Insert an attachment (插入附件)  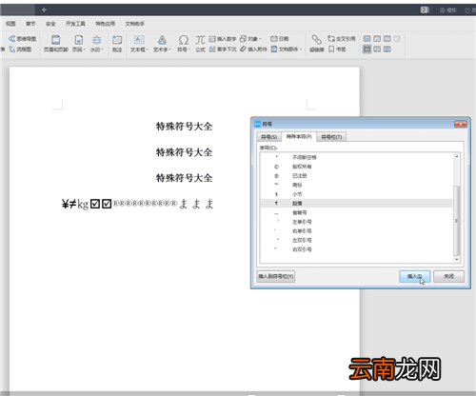pos(253,49)
